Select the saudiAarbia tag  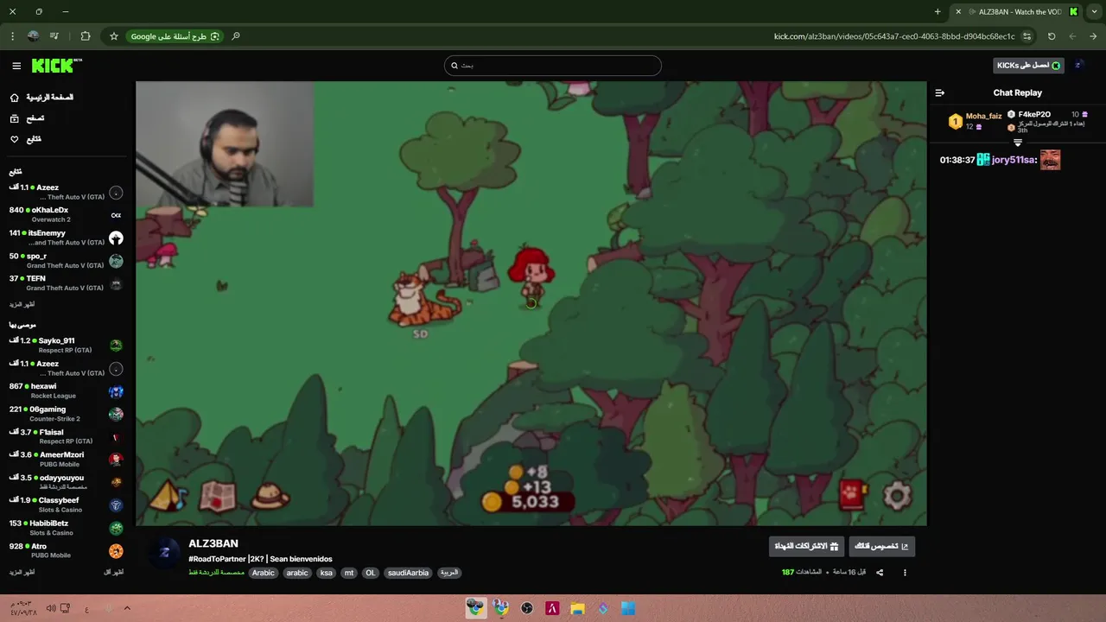tap(408, 573)
